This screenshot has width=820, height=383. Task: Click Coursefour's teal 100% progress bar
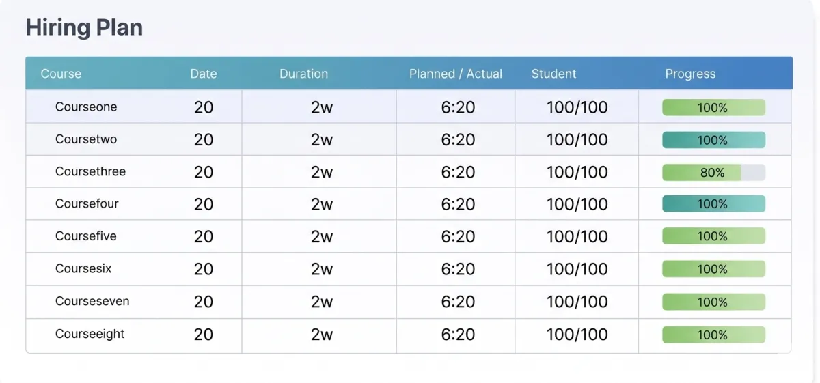coord(713,204)
